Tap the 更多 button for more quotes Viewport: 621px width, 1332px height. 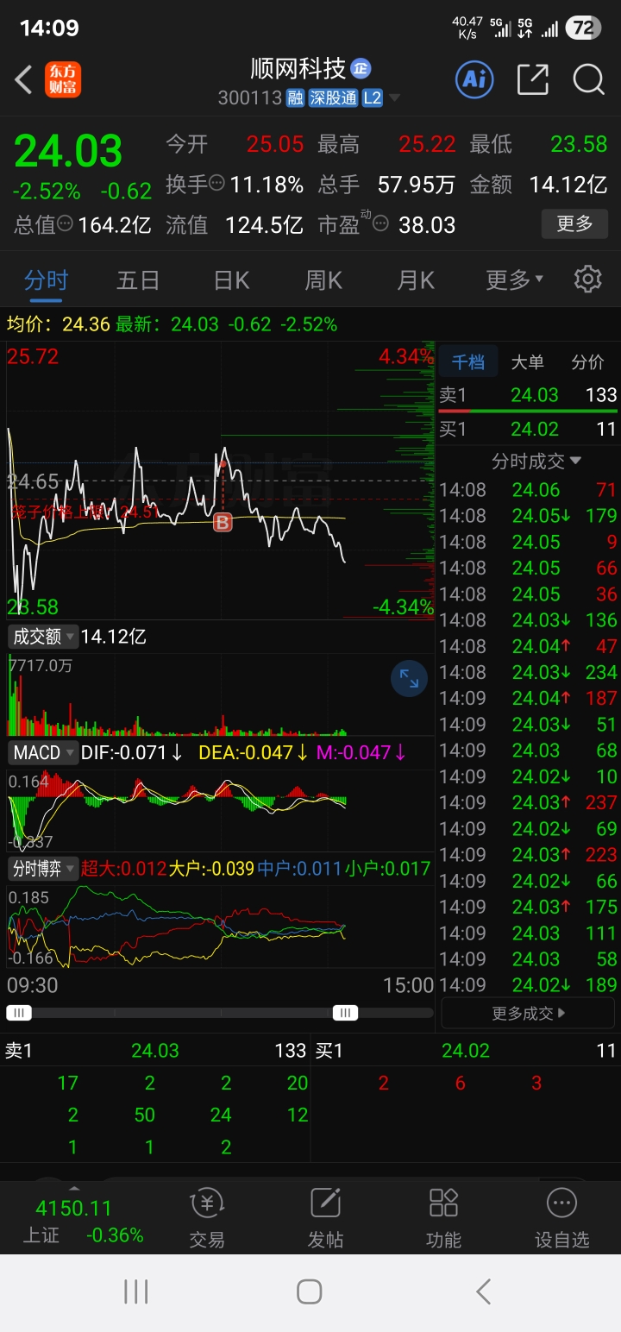click(x=574, y=224)
